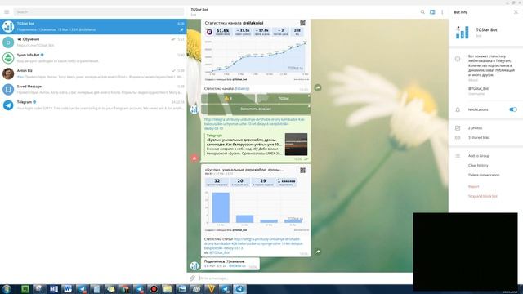
Task: Choose Add to Group
Action: tap(479, 156)
